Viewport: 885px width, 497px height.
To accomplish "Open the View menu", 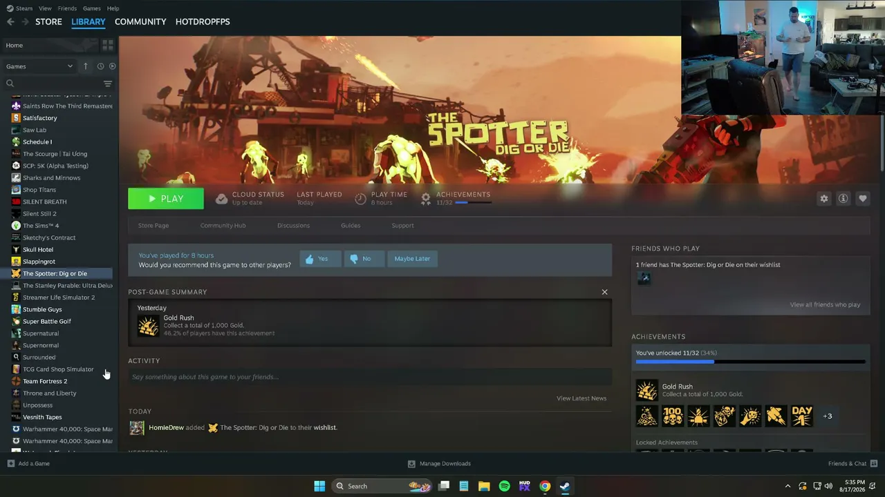I will (x=45, y=8).
